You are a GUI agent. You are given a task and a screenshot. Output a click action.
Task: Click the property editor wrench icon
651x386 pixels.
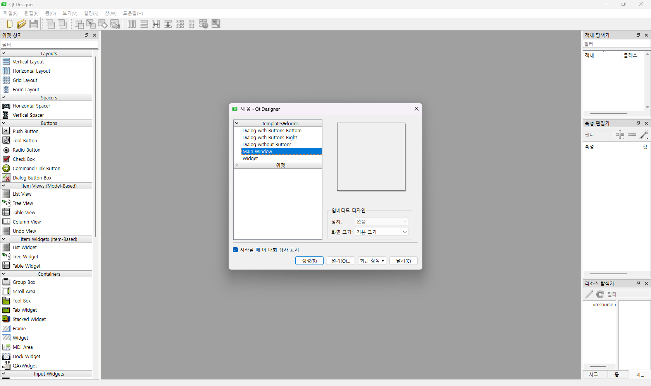point(644,135)
